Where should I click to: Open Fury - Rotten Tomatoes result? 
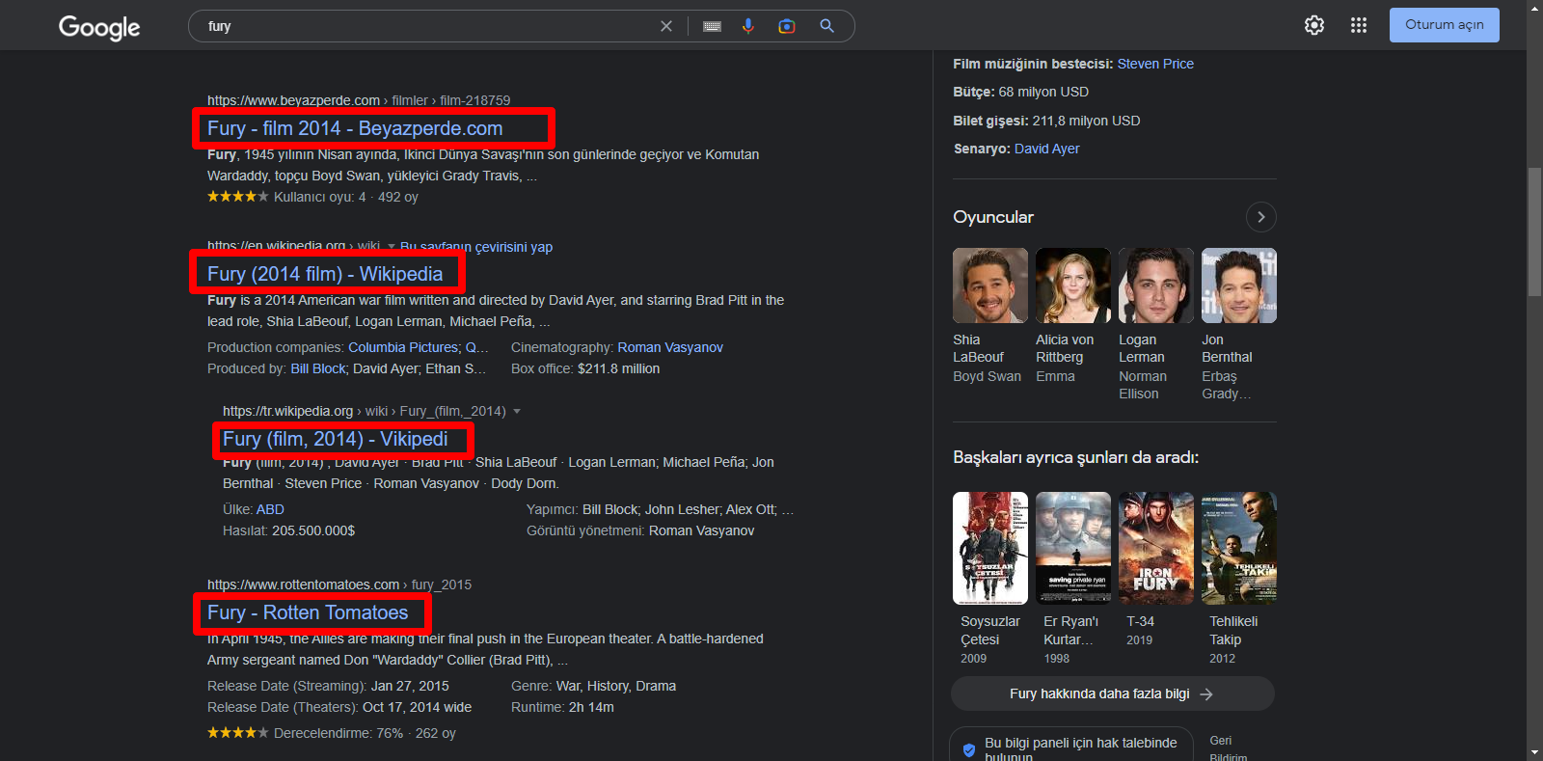(308, 612)
